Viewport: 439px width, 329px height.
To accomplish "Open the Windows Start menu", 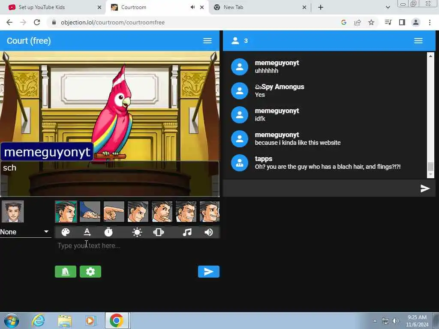I will point(12,320).
